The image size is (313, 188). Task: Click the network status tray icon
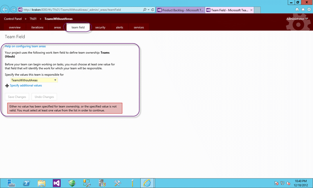coord(282,183)
